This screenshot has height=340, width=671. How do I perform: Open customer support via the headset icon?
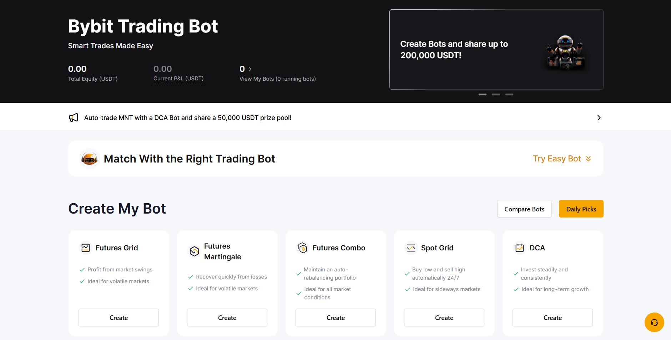click(654, 322)
